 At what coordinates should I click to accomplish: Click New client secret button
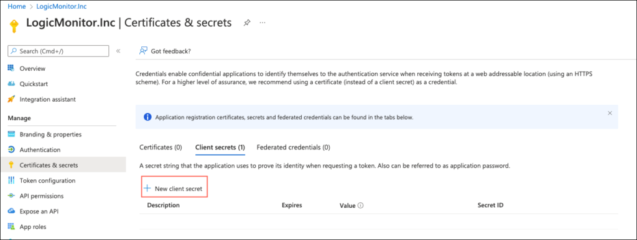[174, 187]
